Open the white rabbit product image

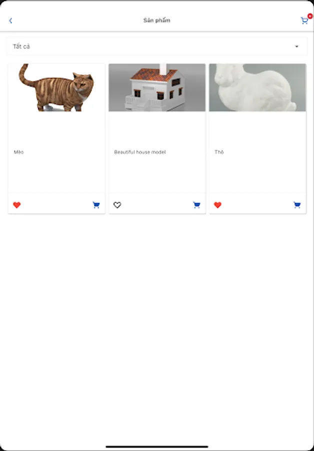(x=257, y=87)
